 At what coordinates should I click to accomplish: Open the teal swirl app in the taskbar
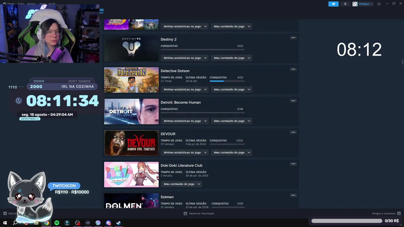point(98,223)
